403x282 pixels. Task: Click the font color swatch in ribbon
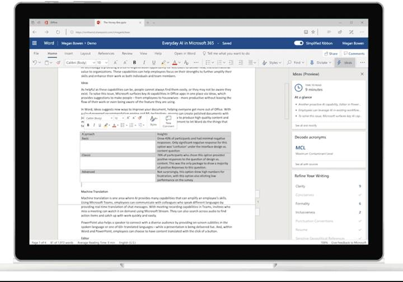175,63
